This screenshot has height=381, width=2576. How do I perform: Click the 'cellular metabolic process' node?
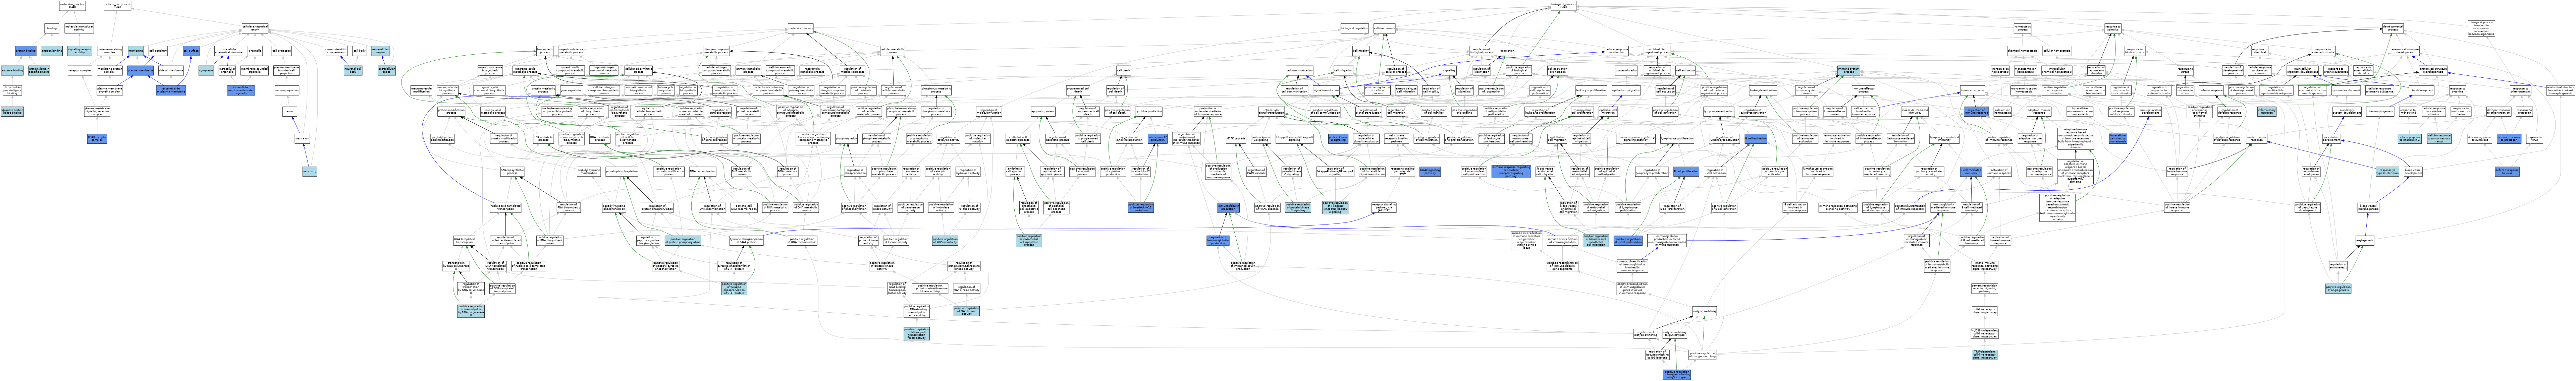[x=893, y=51]
